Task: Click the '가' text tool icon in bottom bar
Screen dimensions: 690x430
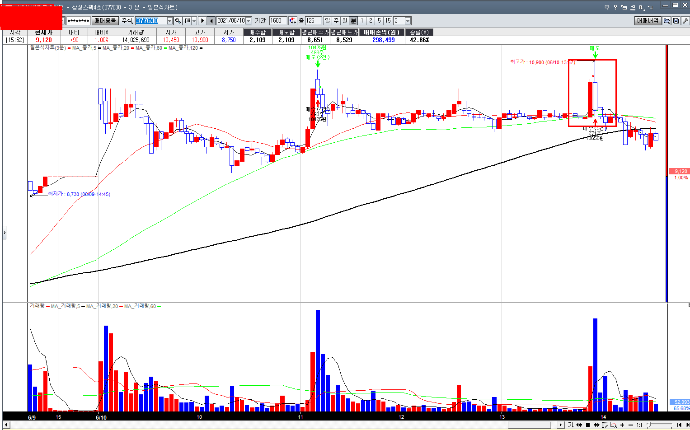Action: coord(571,425)
